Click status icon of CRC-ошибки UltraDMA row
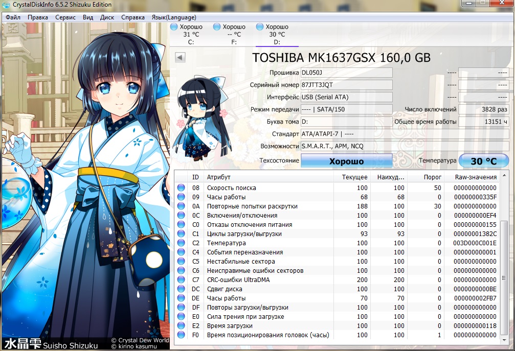 click(x=181, y=280)
